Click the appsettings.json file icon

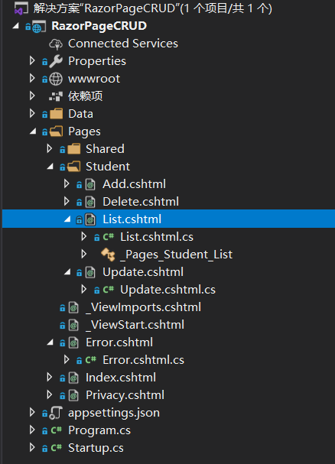click(56, 413)
